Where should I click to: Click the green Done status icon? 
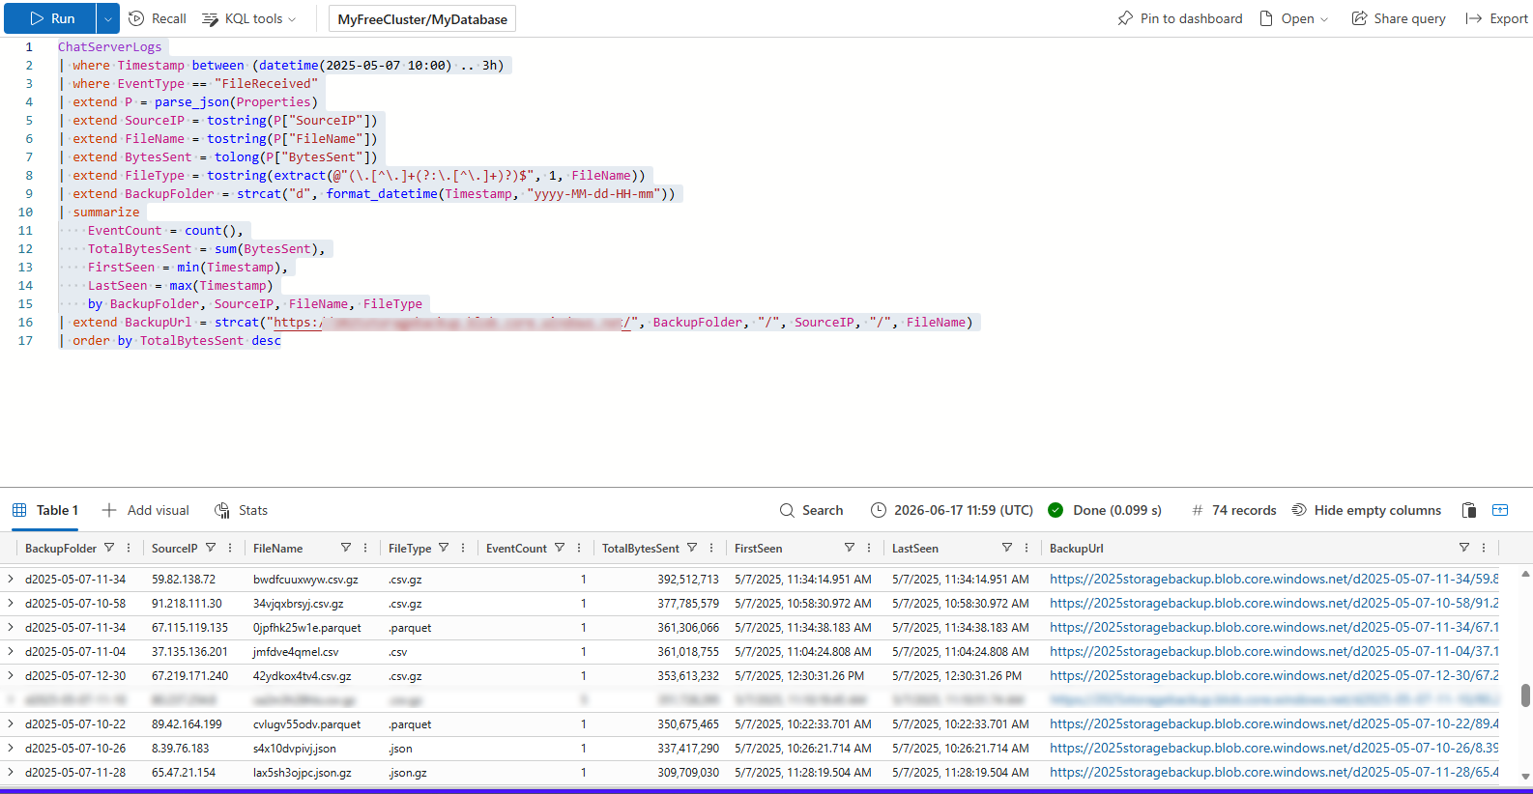click(1056, 510)
